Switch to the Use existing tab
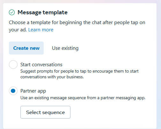The image size is (161, 129). (x=65, y=48)
